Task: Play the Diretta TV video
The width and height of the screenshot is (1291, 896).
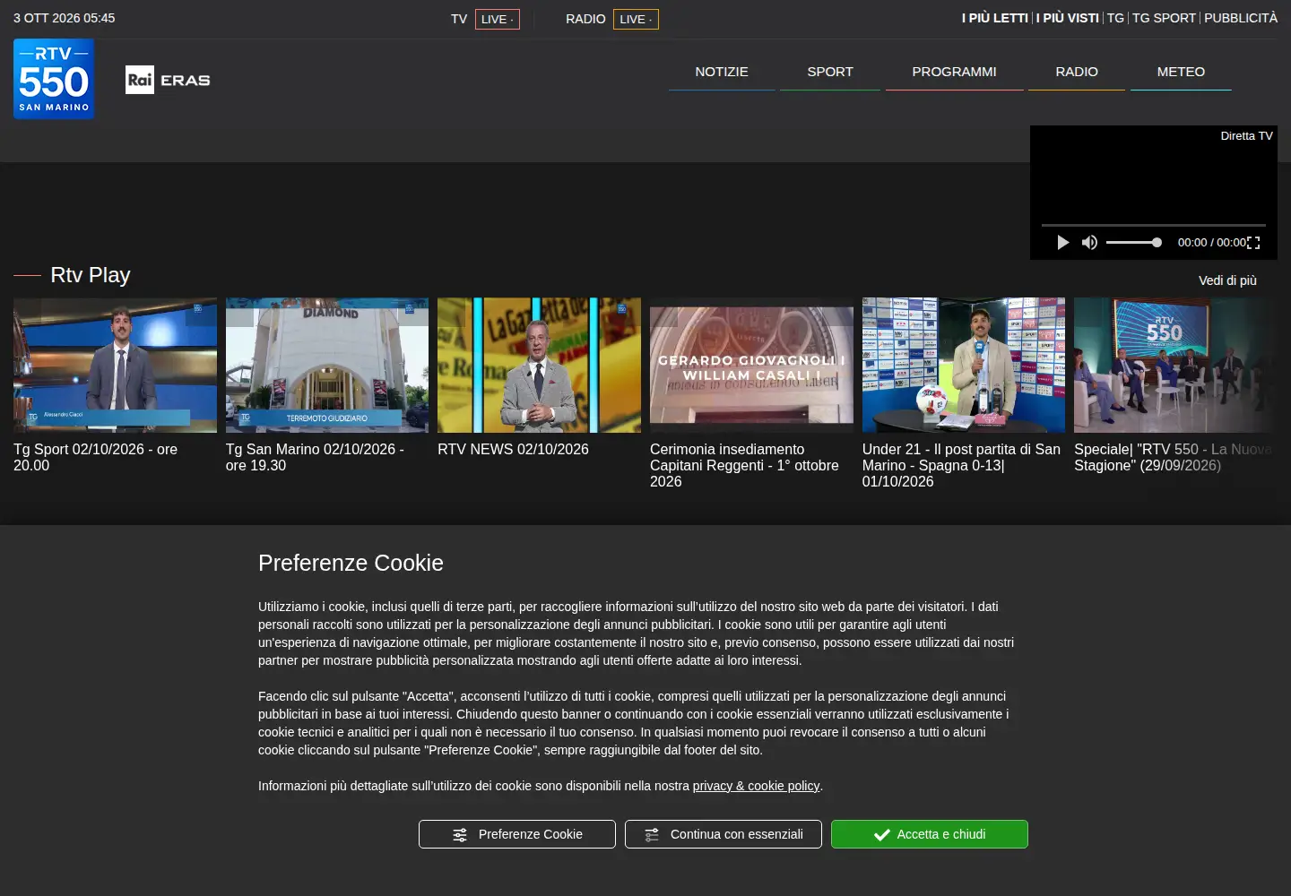Action: [x=1063, y=242]
